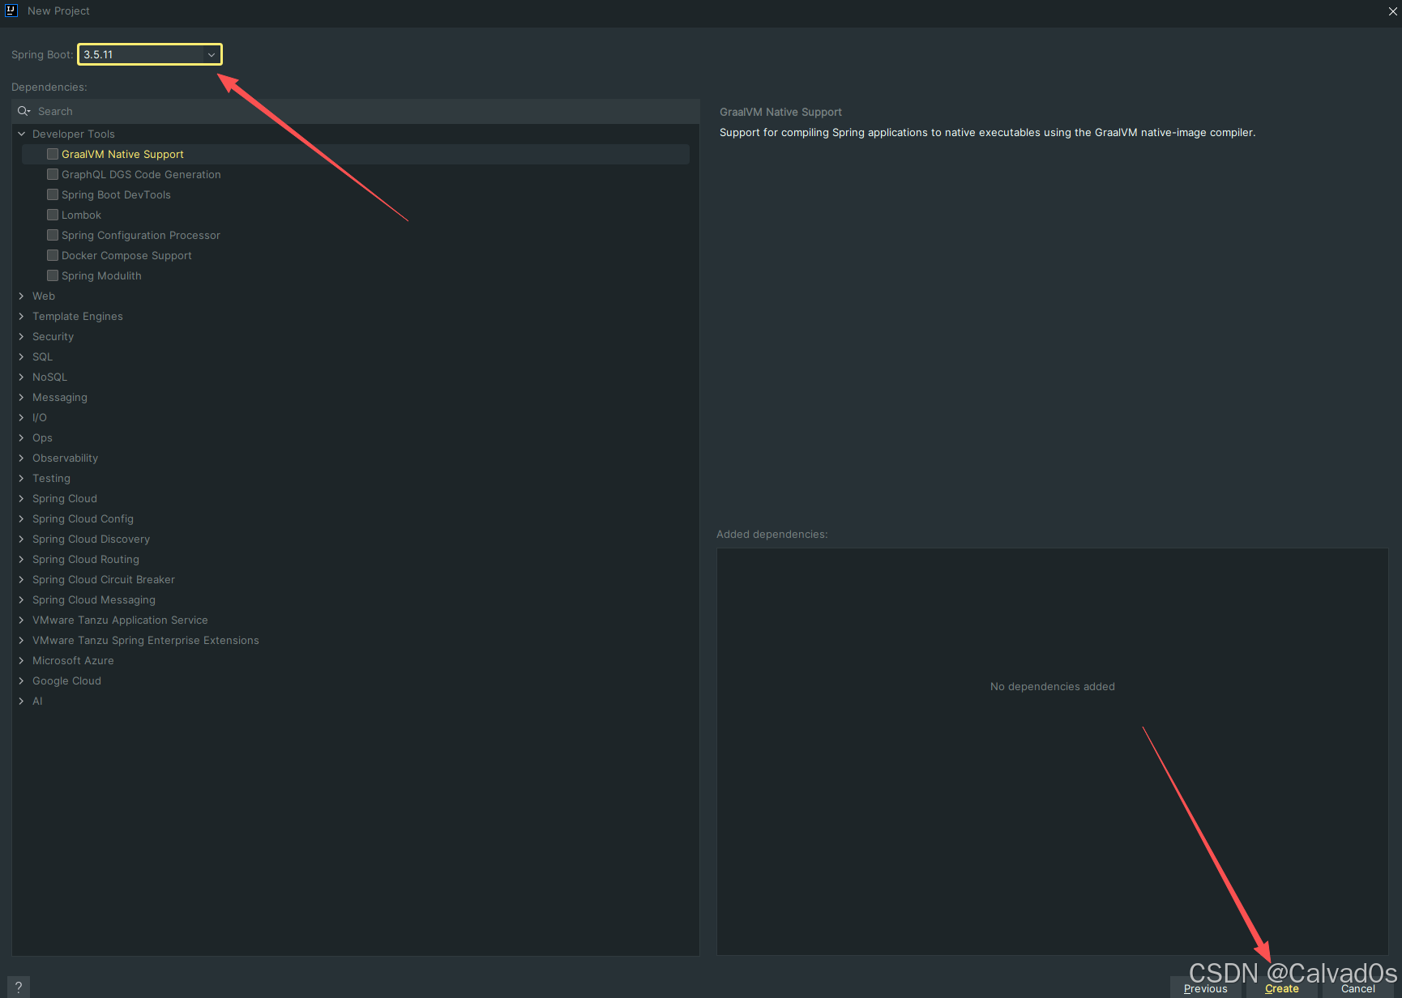This screenshot has height=998, width=1402.
Task: Expand the NoSQL category
Action: coord(22,377)
